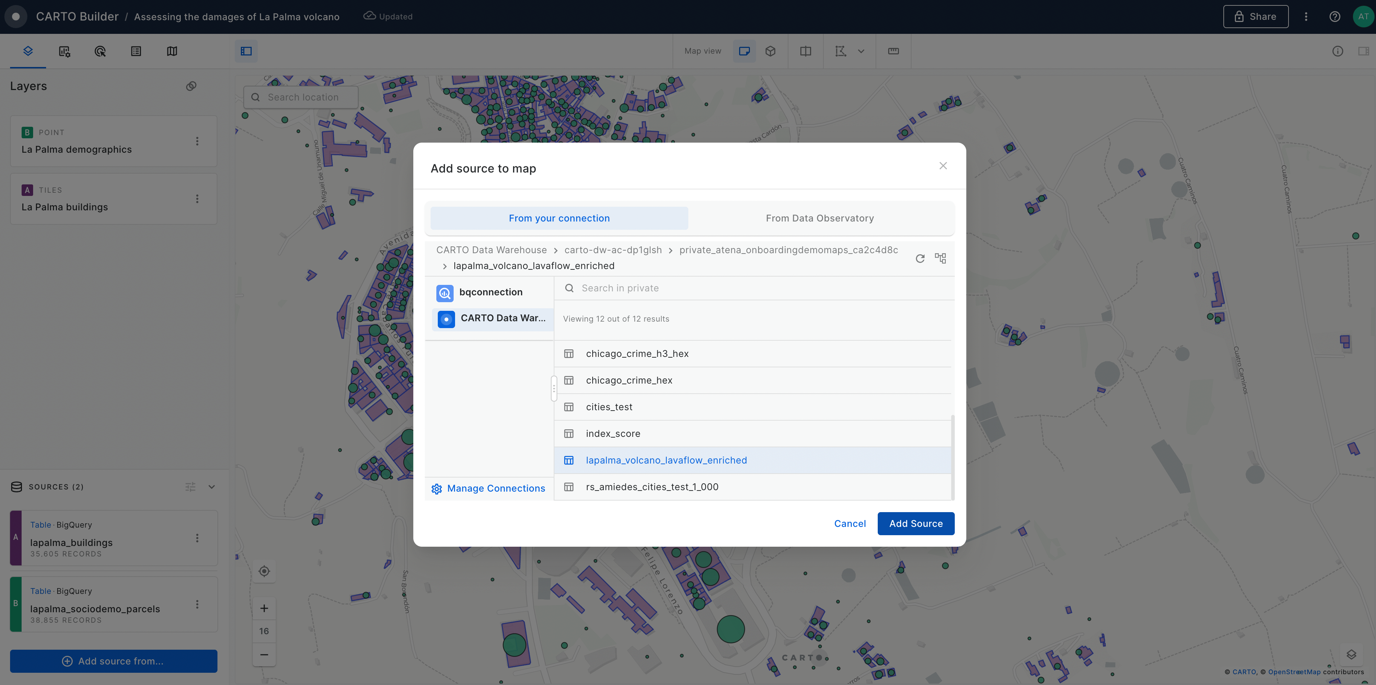Go to private_atena_onboardingdemomaps breadcrumb
1376x685 pixels.
[x=788, y=250]
